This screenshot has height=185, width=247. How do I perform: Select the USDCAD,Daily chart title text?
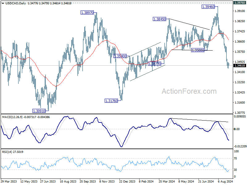click(x=16, y=3)
